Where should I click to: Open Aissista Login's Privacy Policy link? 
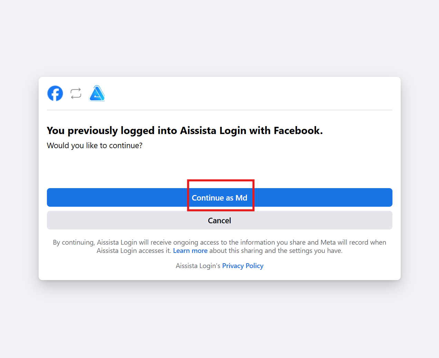(x=242, y=266)
